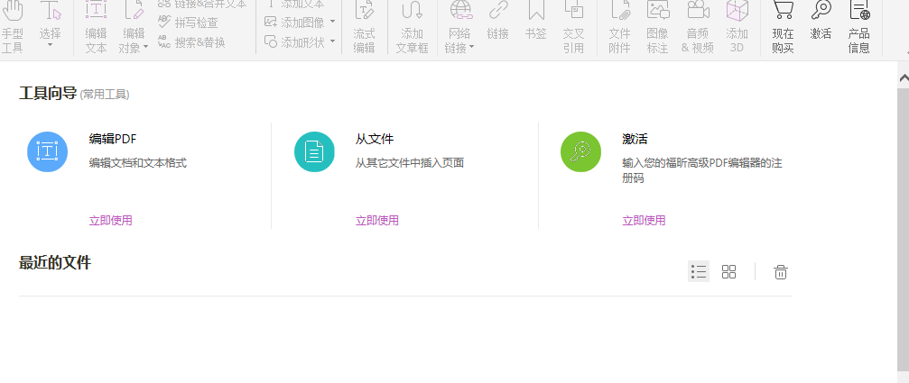Click the green Activate (激活) circle icon
Image resolution: width=909 pixels, height=383 pixels.
580,151
